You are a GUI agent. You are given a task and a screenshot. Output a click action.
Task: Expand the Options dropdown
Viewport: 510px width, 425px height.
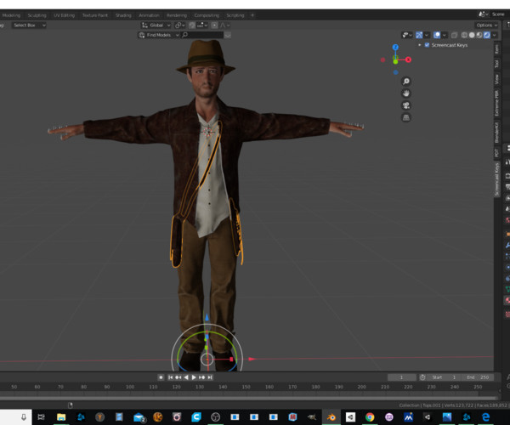click(486, 25)
